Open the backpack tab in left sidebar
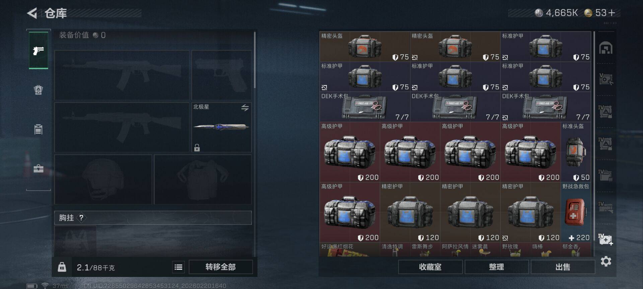This screenshot has width=643, height=289. pyautogui.click(x=39, y=90)
